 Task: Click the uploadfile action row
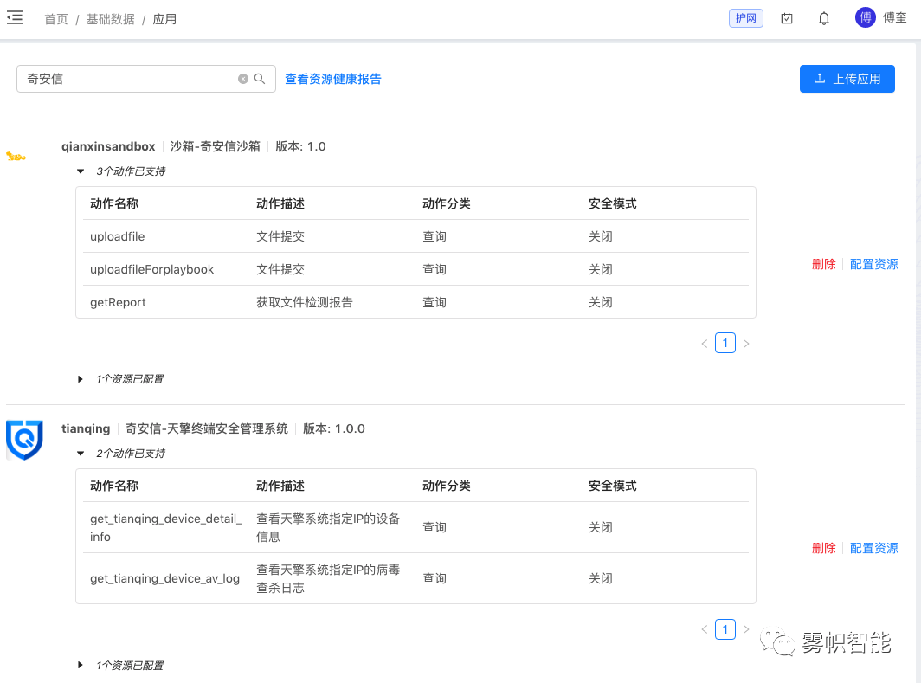pyautogui.click(x=415, y=236)
